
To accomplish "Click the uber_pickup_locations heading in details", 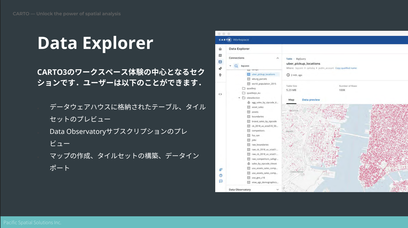I will click(x=303, y=64).
